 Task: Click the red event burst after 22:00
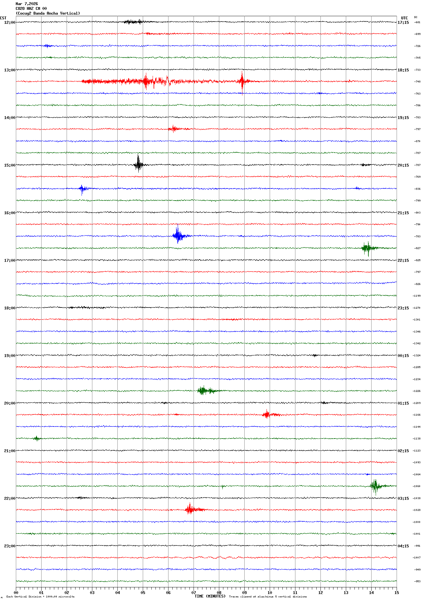tap(190, 509)
